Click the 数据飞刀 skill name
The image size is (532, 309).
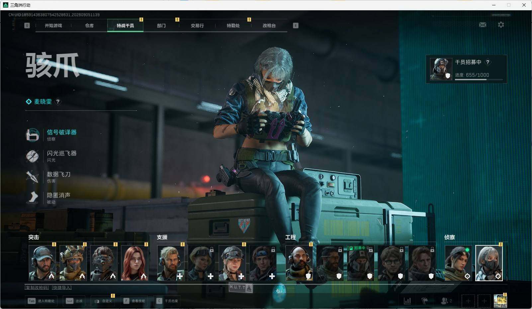58,174
